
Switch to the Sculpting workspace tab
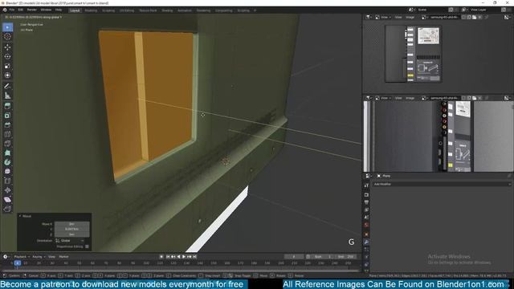tap(108, 10)
